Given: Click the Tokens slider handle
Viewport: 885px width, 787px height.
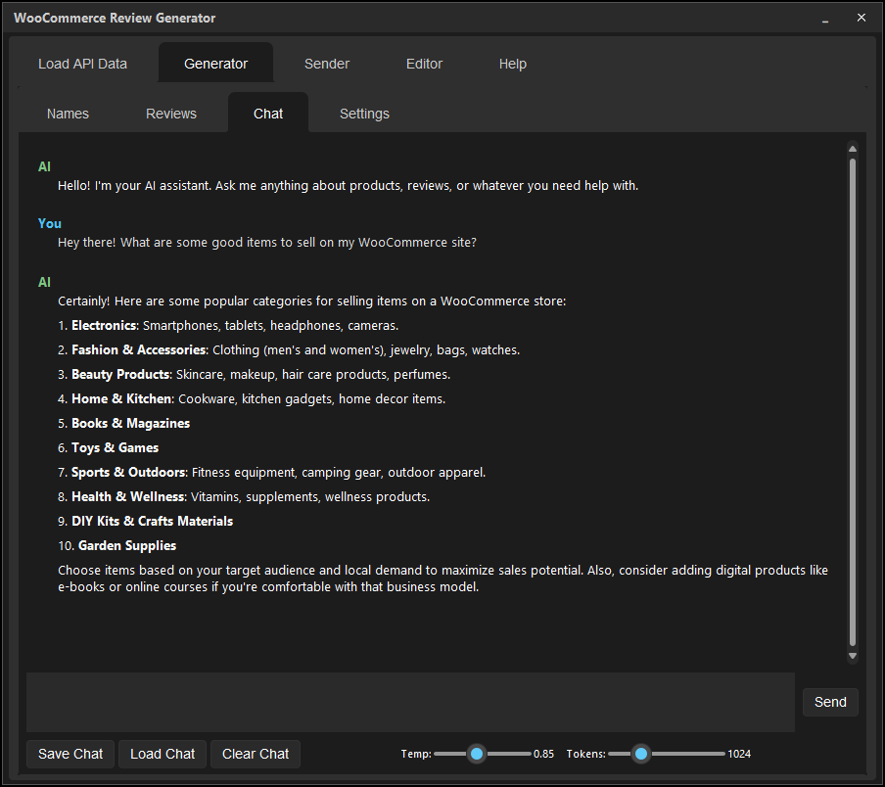Looking at the screenshot, I should tap(641, 754).
